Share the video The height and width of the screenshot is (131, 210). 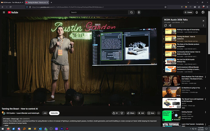[x=131, y=113]
